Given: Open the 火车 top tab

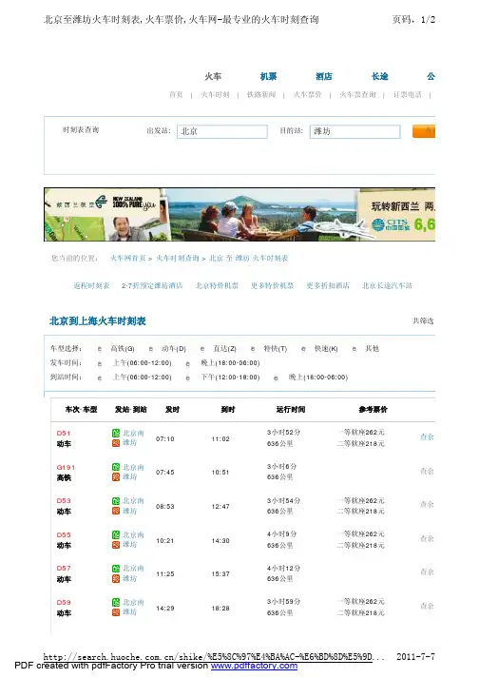Looking at the screenshot, I should click(x=213, y=76).
